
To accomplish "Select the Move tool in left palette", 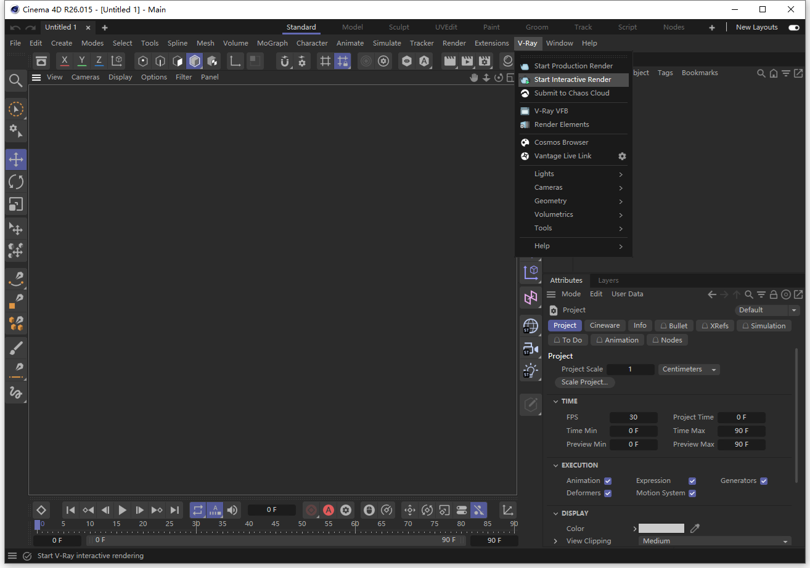I will pos(16,160).
